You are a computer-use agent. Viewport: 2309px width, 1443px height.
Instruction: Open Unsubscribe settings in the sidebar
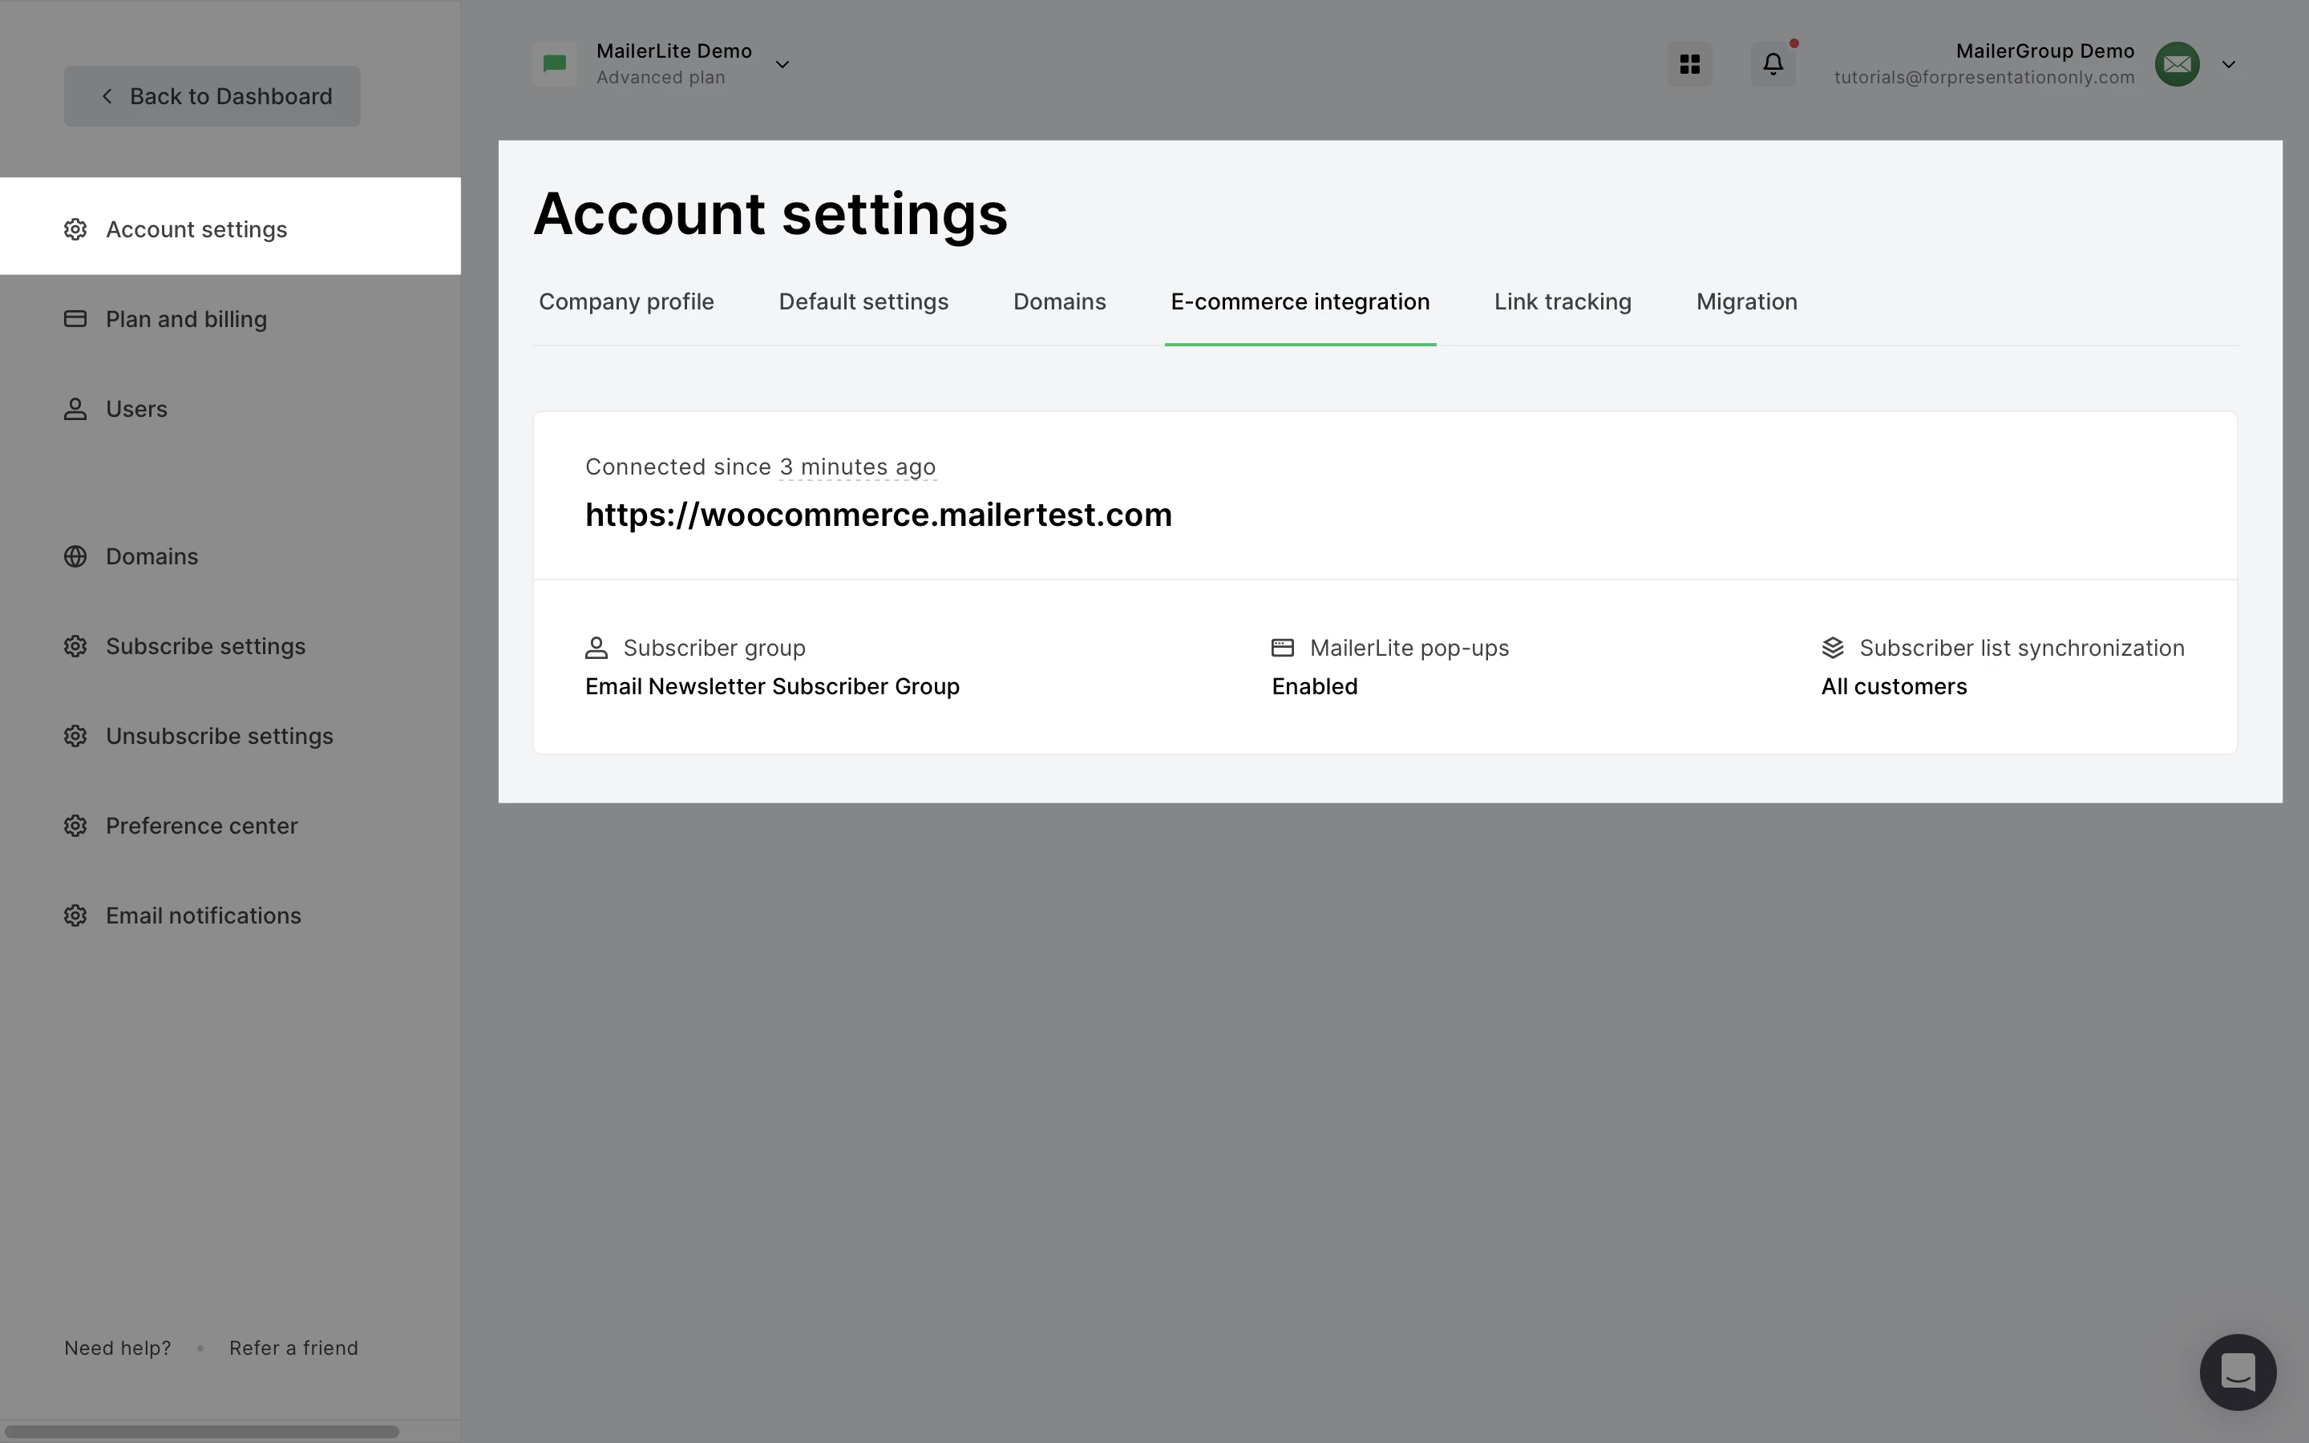220,736
